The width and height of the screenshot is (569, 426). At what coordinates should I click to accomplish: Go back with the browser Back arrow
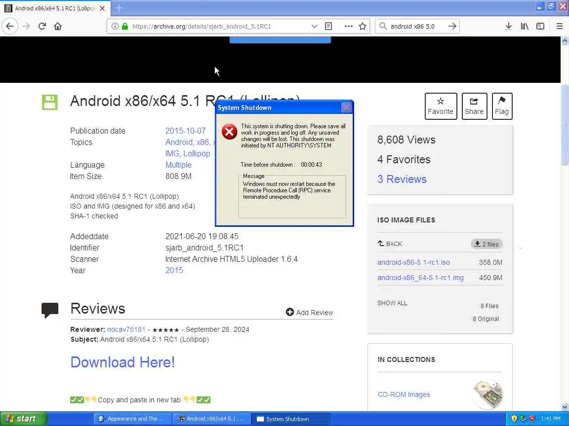(x=10, y=26)
